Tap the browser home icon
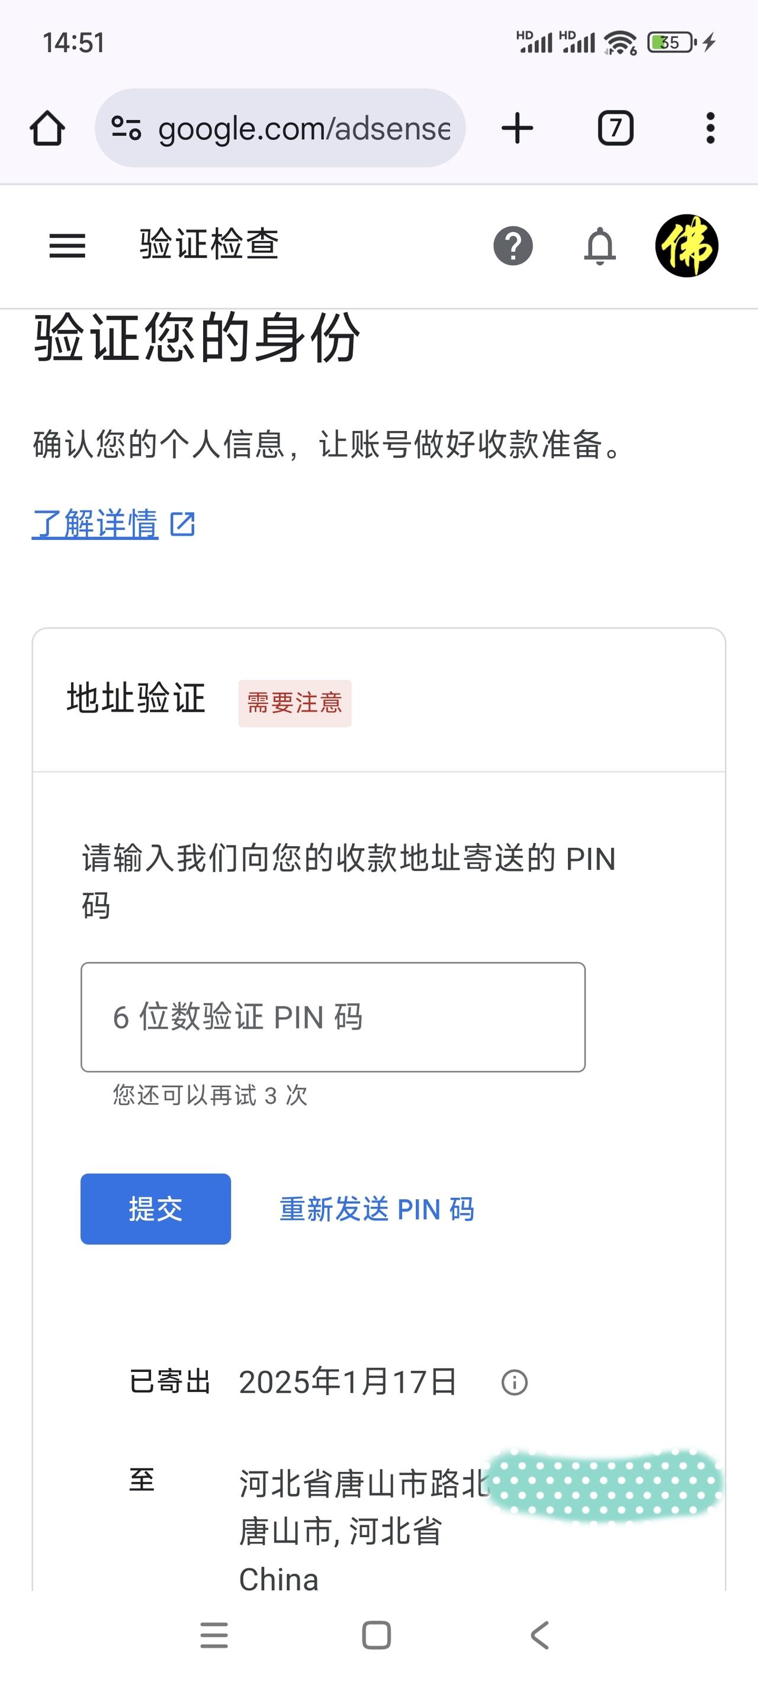 47,128
